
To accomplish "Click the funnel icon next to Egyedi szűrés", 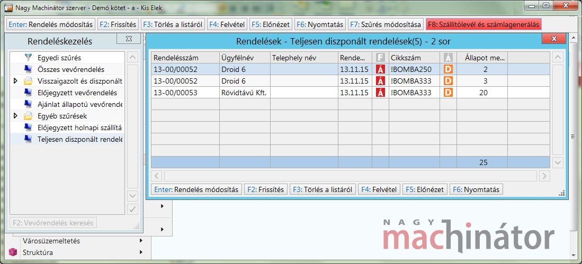I will (28, 58).
